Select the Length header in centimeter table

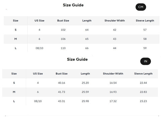87,21
